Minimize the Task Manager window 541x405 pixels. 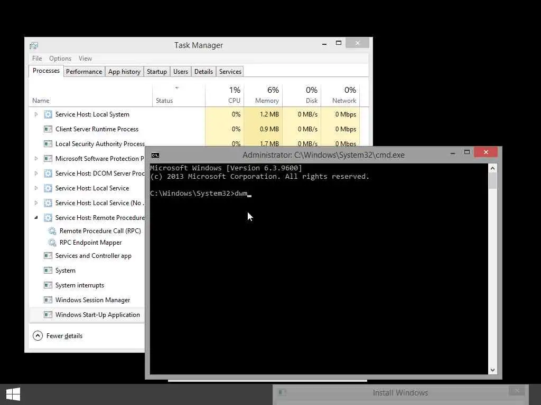click(x=324, y=44)
